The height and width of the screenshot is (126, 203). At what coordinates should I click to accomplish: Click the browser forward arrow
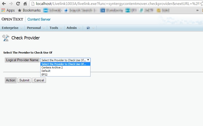(x=11, y=4)
